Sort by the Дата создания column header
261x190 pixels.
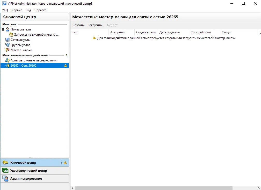click(x=173, y=32)
